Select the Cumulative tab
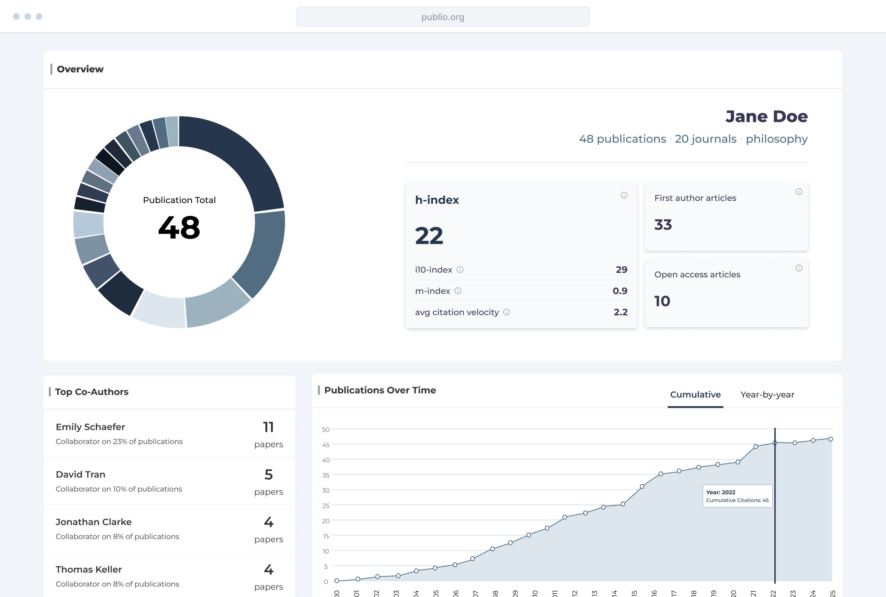 pos(695,395)
